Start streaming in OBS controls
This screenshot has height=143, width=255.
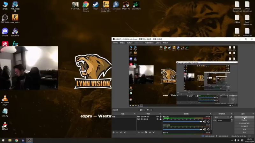coord(244,117)
